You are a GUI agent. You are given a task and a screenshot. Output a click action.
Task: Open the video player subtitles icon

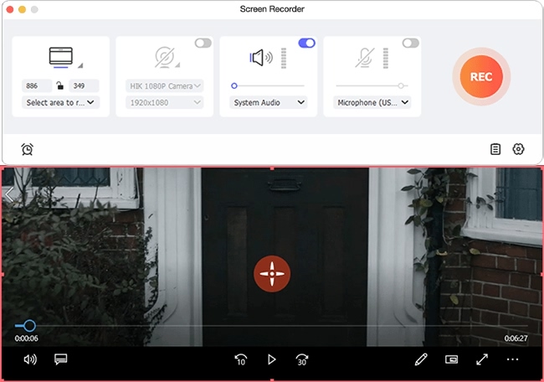click(61, 359)
